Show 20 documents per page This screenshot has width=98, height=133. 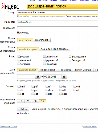[x=28, y=101]
